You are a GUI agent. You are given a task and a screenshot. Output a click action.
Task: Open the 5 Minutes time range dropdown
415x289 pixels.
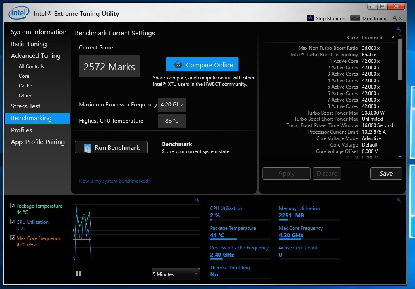[176, 274]
